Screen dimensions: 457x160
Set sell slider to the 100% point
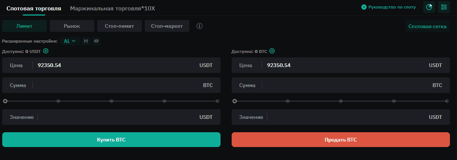[x=447, y=101]
